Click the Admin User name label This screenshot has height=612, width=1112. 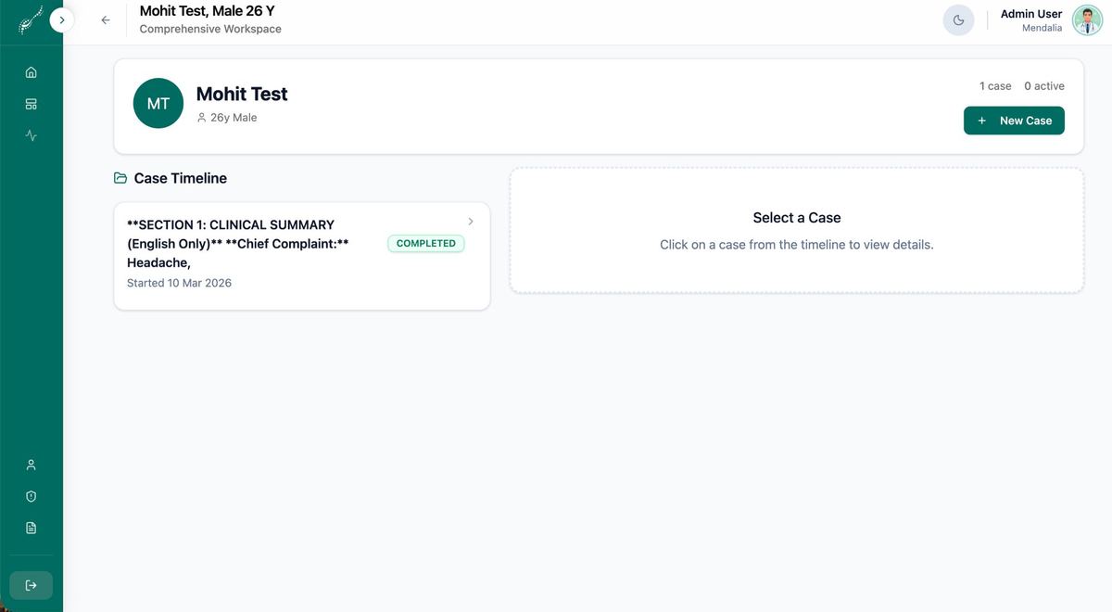click(x=1030, y=14)
